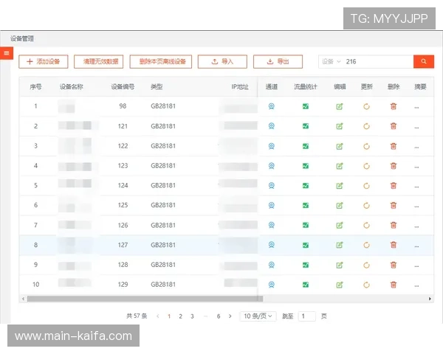The width and height of the screenshot is (443, 354).
Task: Refresh device 123 with update icon
Action: click(366, 166)
